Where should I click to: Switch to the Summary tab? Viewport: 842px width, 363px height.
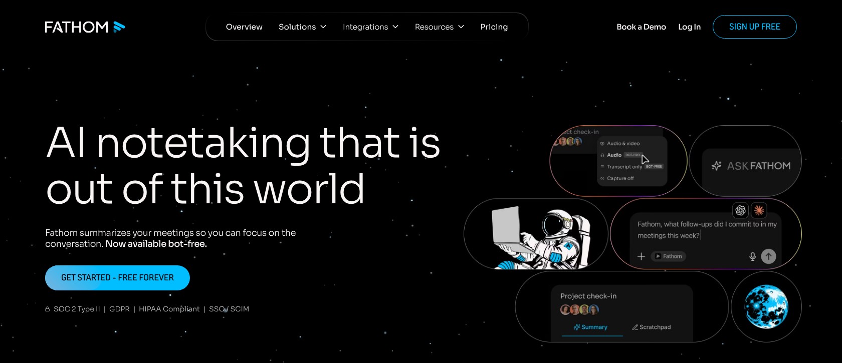590,327
